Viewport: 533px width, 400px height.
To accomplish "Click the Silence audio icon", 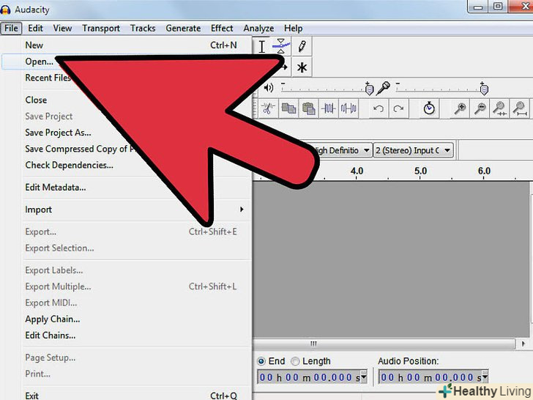I will [x=348, y=108].
